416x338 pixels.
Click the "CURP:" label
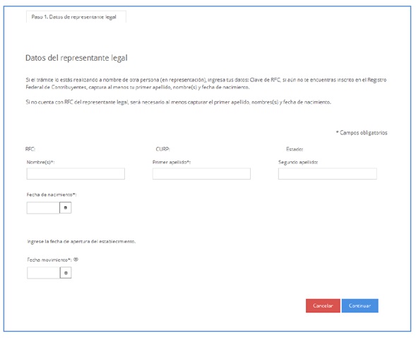162,149
